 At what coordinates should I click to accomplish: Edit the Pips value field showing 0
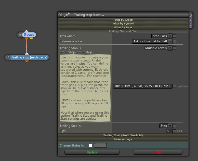pos(169,131)
